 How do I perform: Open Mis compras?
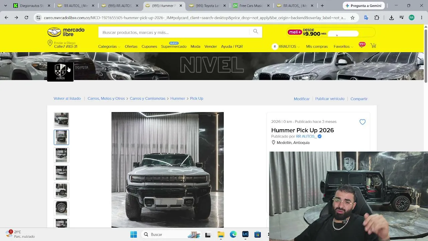pyautogui.click(x=317, y=47)
